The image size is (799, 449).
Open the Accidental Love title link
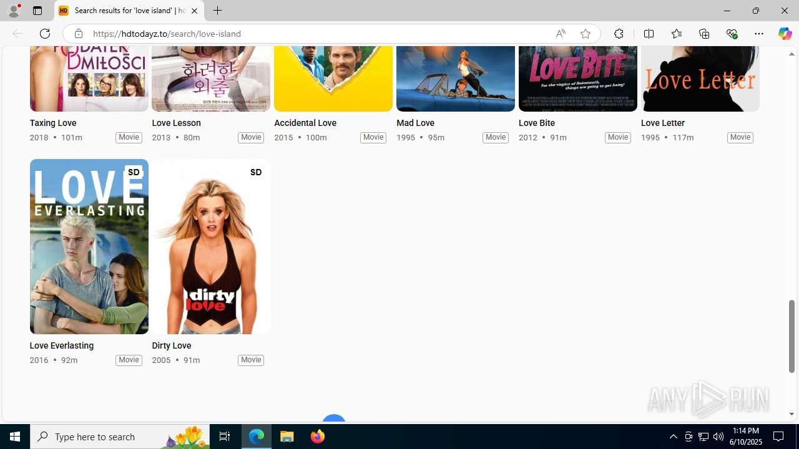pos(305,123)
